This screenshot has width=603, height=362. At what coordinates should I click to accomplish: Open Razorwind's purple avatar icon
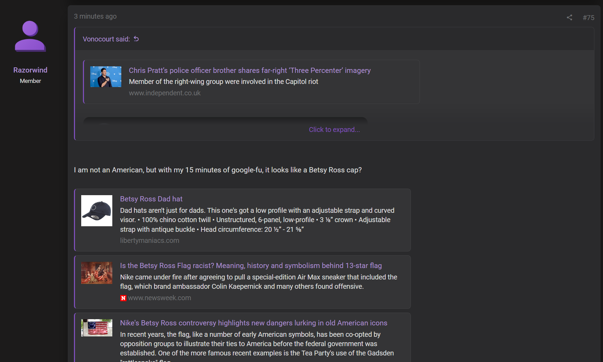(30, 36)
